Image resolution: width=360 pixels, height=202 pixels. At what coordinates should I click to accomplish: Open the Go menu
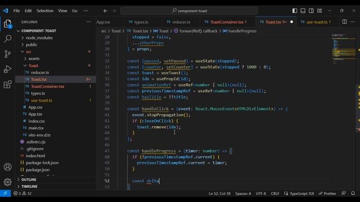[75, 11]
